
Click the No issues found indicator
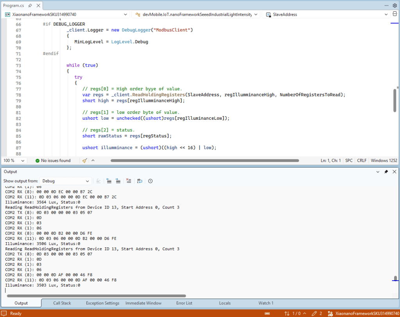tap(53, 160)
